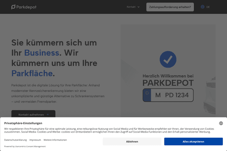Open Weitere Informationen link
227x151 pixels.
click(55, 140)
